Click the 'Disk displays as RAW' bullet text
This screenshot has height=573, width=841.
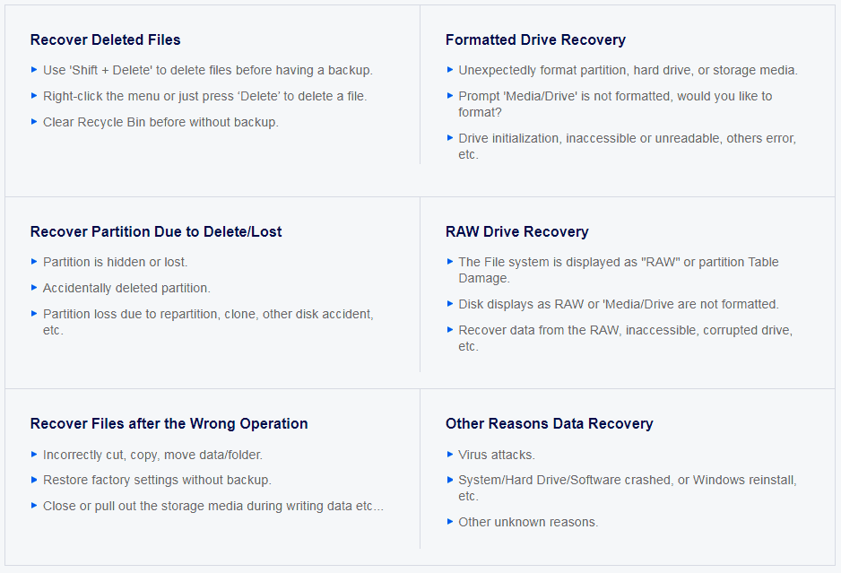(618, 304)
